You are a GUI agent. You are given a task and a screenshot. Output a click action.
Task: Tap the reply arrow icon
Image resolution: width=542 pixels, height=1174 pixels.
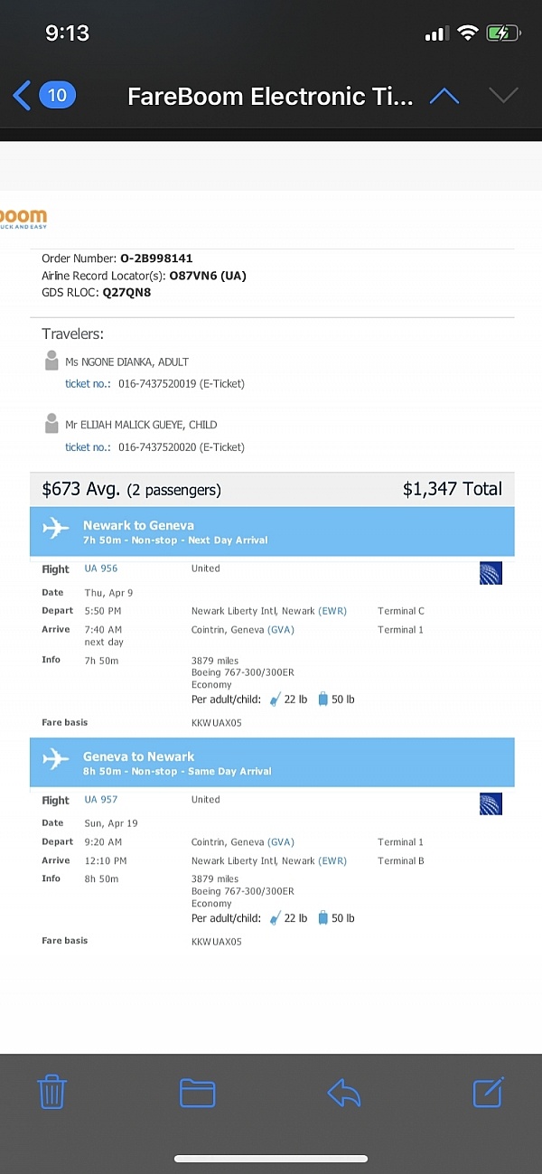(x=343, y=1093)
